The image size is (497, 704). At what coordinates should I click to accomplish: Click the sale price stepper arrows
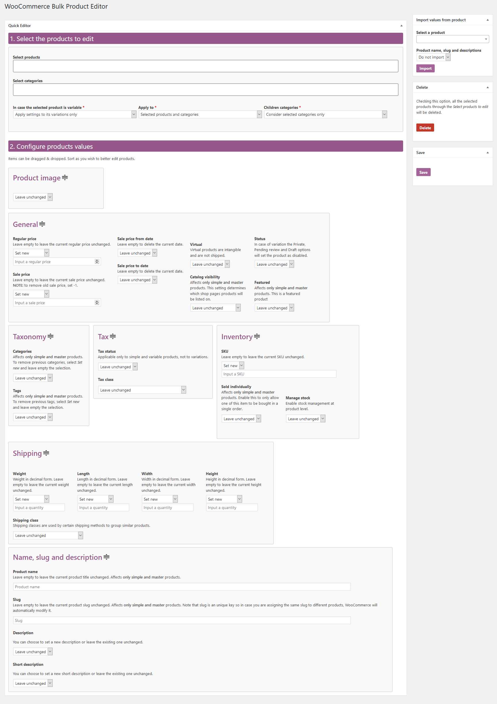(x=97, y=303)
